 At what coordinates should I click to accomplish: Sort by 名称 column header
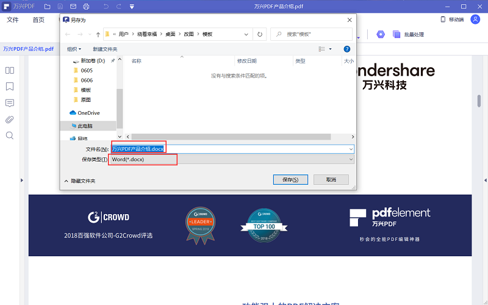136,61
